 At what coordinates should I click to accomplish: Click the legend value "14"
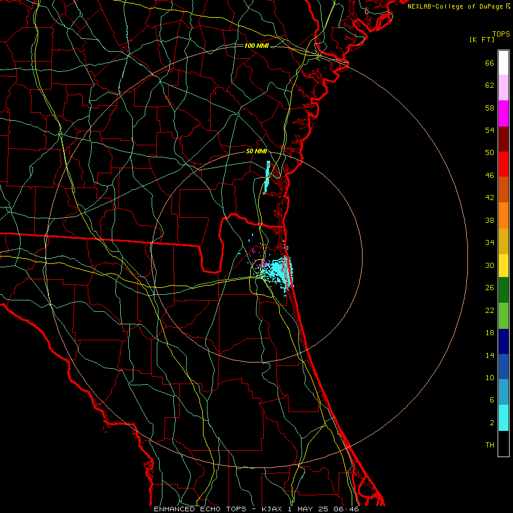[x=490, y=355]
